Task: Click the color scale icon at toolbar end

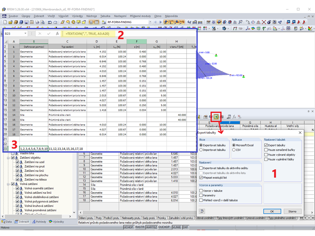Action: pyautogui.click(x=310, y=29)
